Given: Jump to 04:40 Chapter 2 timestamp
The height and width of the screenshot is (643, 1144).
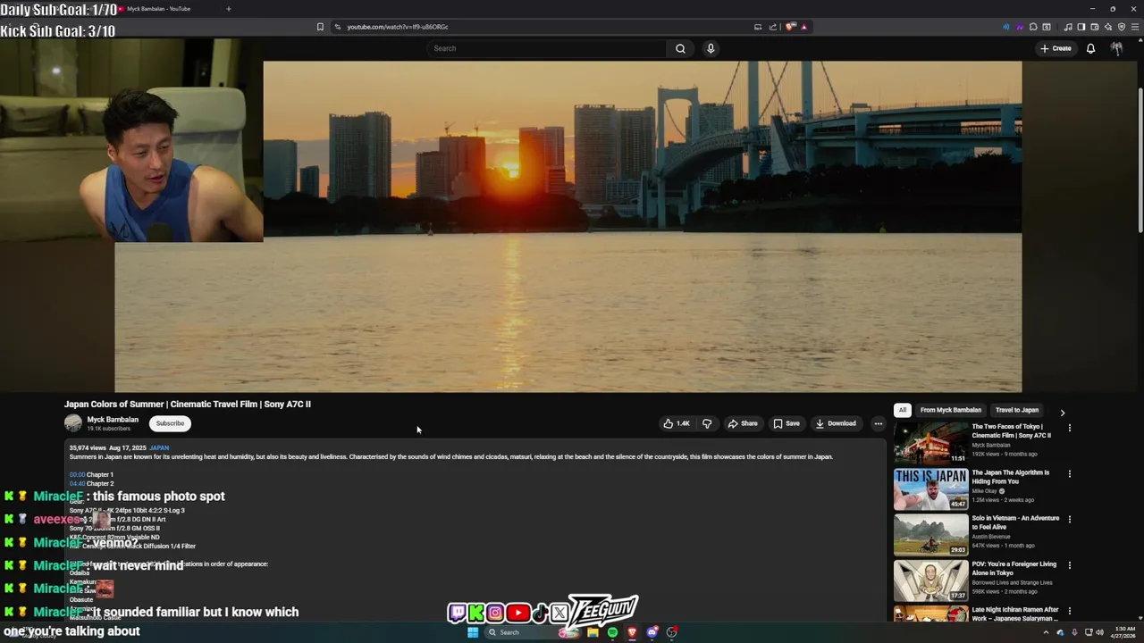Looking at the screenshot, I should click(78, 483).
